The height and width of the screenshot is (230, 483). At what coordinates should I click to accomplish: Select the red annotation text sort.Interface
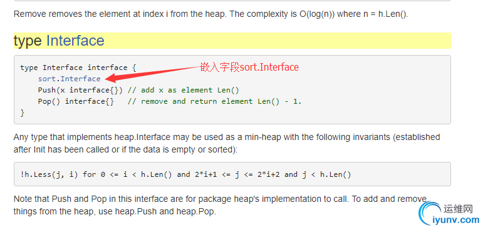[x=269, y=67]
